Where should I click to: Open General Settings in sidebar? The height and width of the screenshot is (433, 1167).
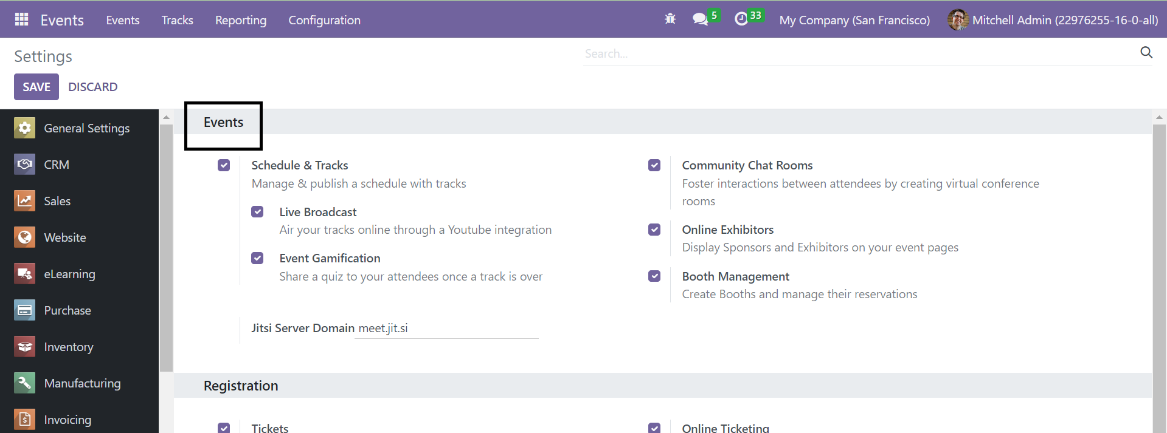87,128
